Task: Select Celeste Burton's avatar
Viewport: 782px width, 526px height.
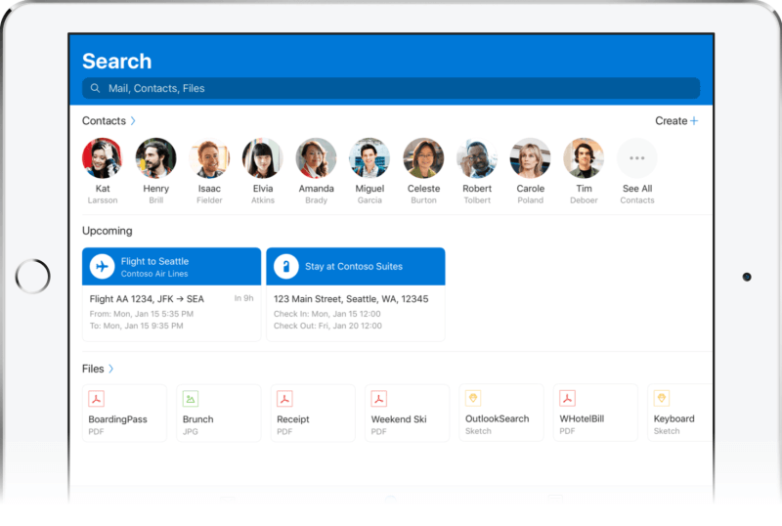Action: click(x=423, y=158)
